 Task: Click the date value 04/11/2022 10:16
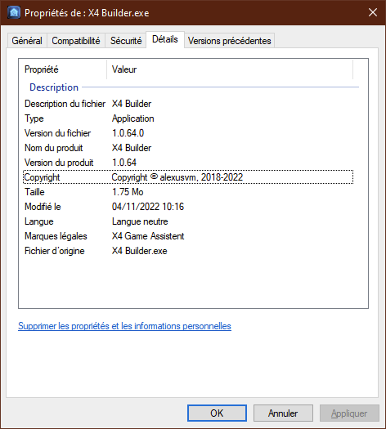click(x=148, y=207)
